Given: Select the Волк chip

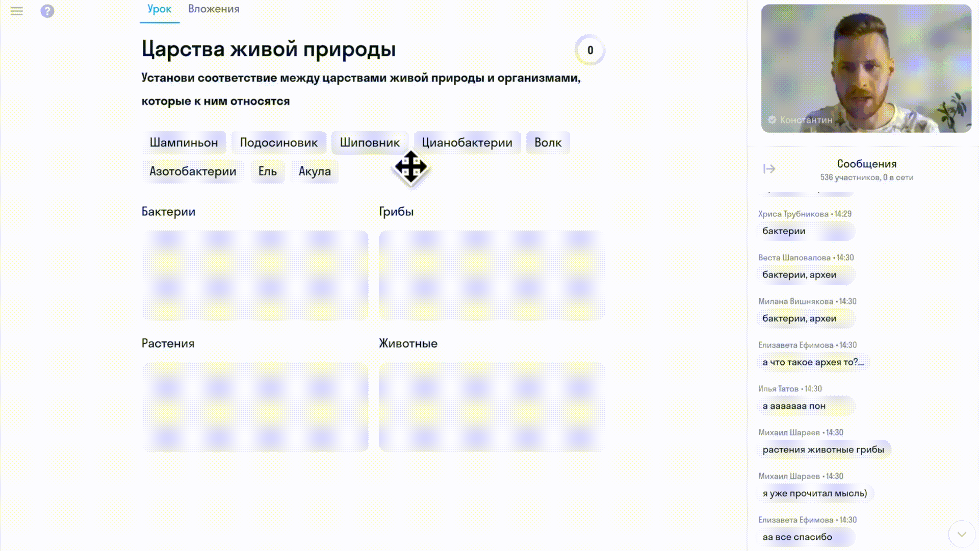Looking at the screenshot, I should click(x=548, y=143).
